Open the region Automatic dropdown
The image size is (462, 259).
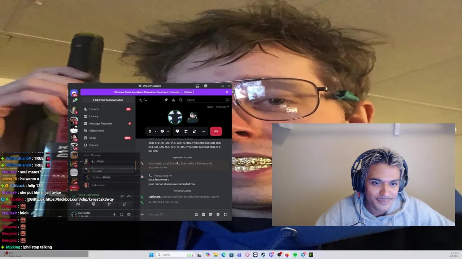tap(222, 107)
